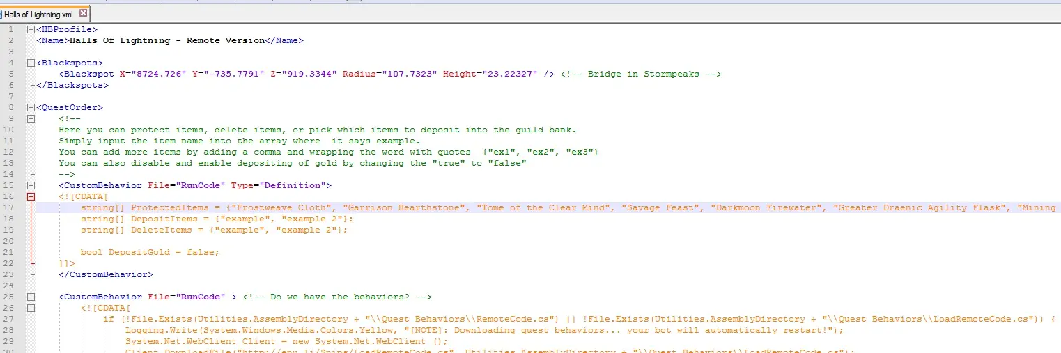Place cursor on the closing CustomBehavior tag
Image resolution: width=1061 pixels, height=353 pixels.
pos(105,275)
